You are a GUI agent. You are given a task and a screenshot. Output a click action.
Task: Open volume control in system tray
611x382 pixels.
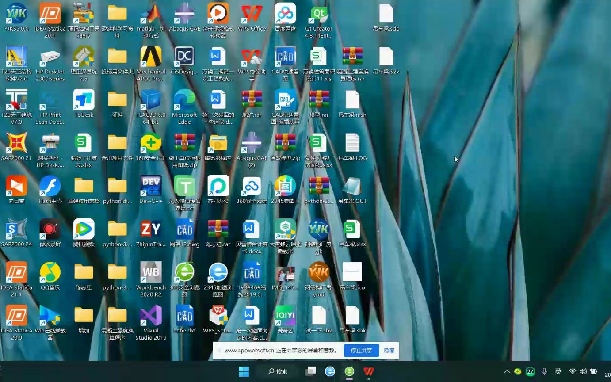(583, 371)
